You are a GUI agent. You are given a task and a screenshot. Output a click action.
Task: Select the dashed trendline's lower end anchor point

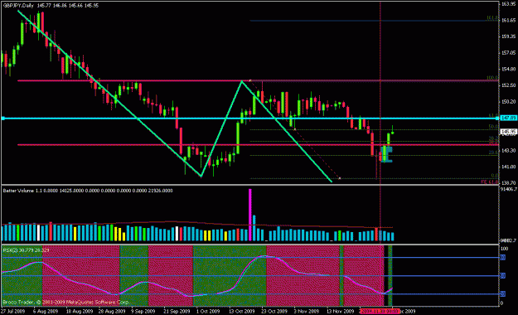click(x=340, y=178)
